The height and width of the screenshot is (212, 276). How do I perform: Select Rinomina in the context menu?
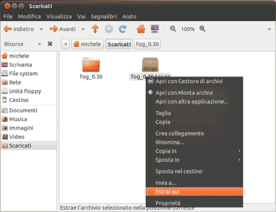pyautogui.click(x=194, y=142)
